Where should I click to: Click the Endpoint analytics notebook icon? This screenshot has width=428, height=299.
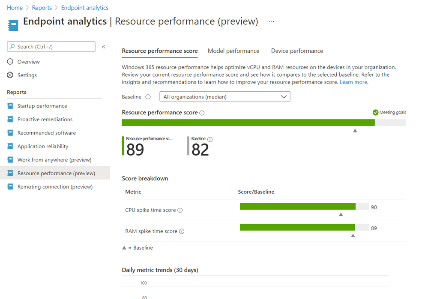(13, 25)
